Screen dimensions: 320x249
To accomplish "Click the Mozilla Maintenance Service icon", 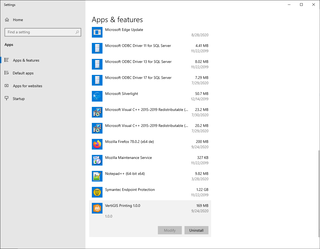I will 97,160.
